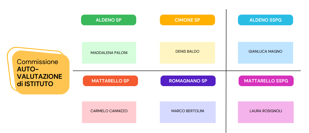The width and height of the screenshot is (309, 133).
Task: Click the di ISTITUTO text line
Action: pos(35,84)
